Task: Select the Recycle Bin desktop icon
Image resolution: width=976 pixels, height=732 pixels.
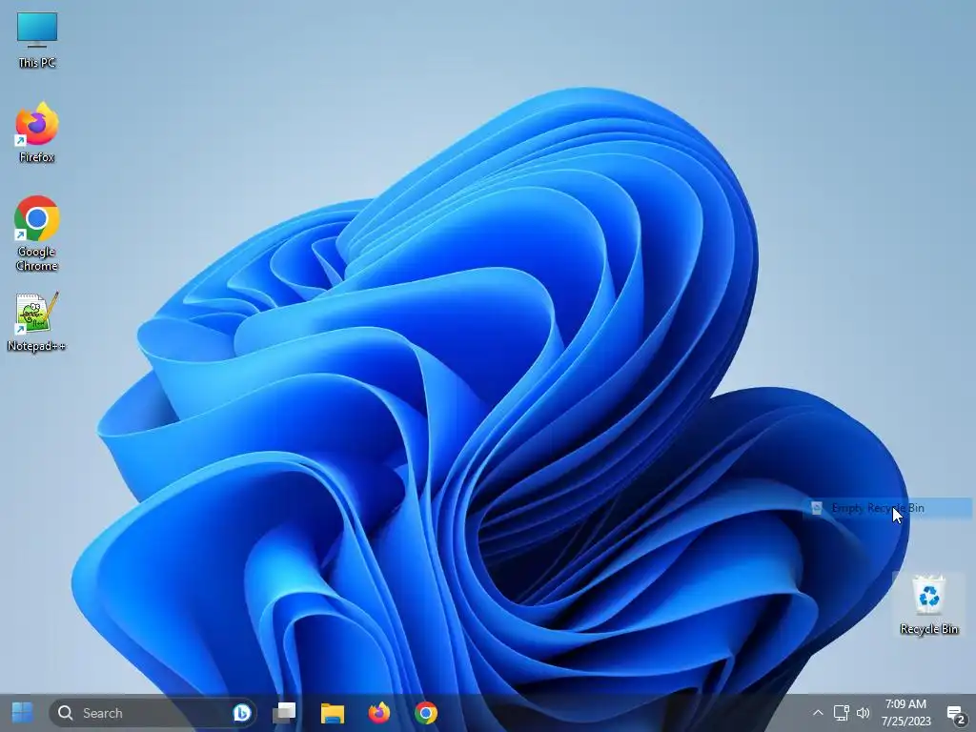Action: click(928, 604)
